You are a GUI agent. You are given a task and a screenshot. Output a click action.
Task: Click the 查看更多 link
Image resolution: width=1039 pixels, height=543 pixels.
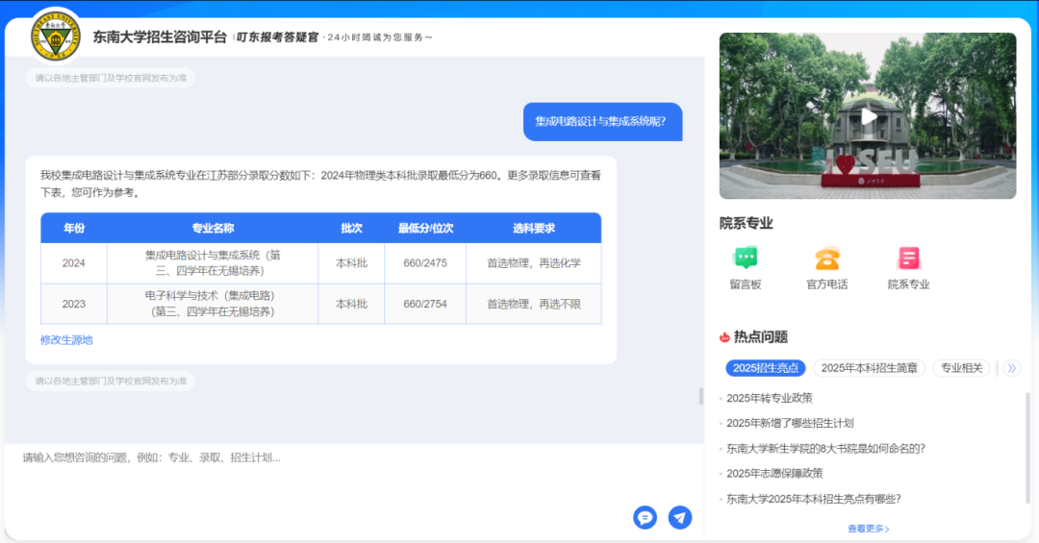click(x=868, y=529)
